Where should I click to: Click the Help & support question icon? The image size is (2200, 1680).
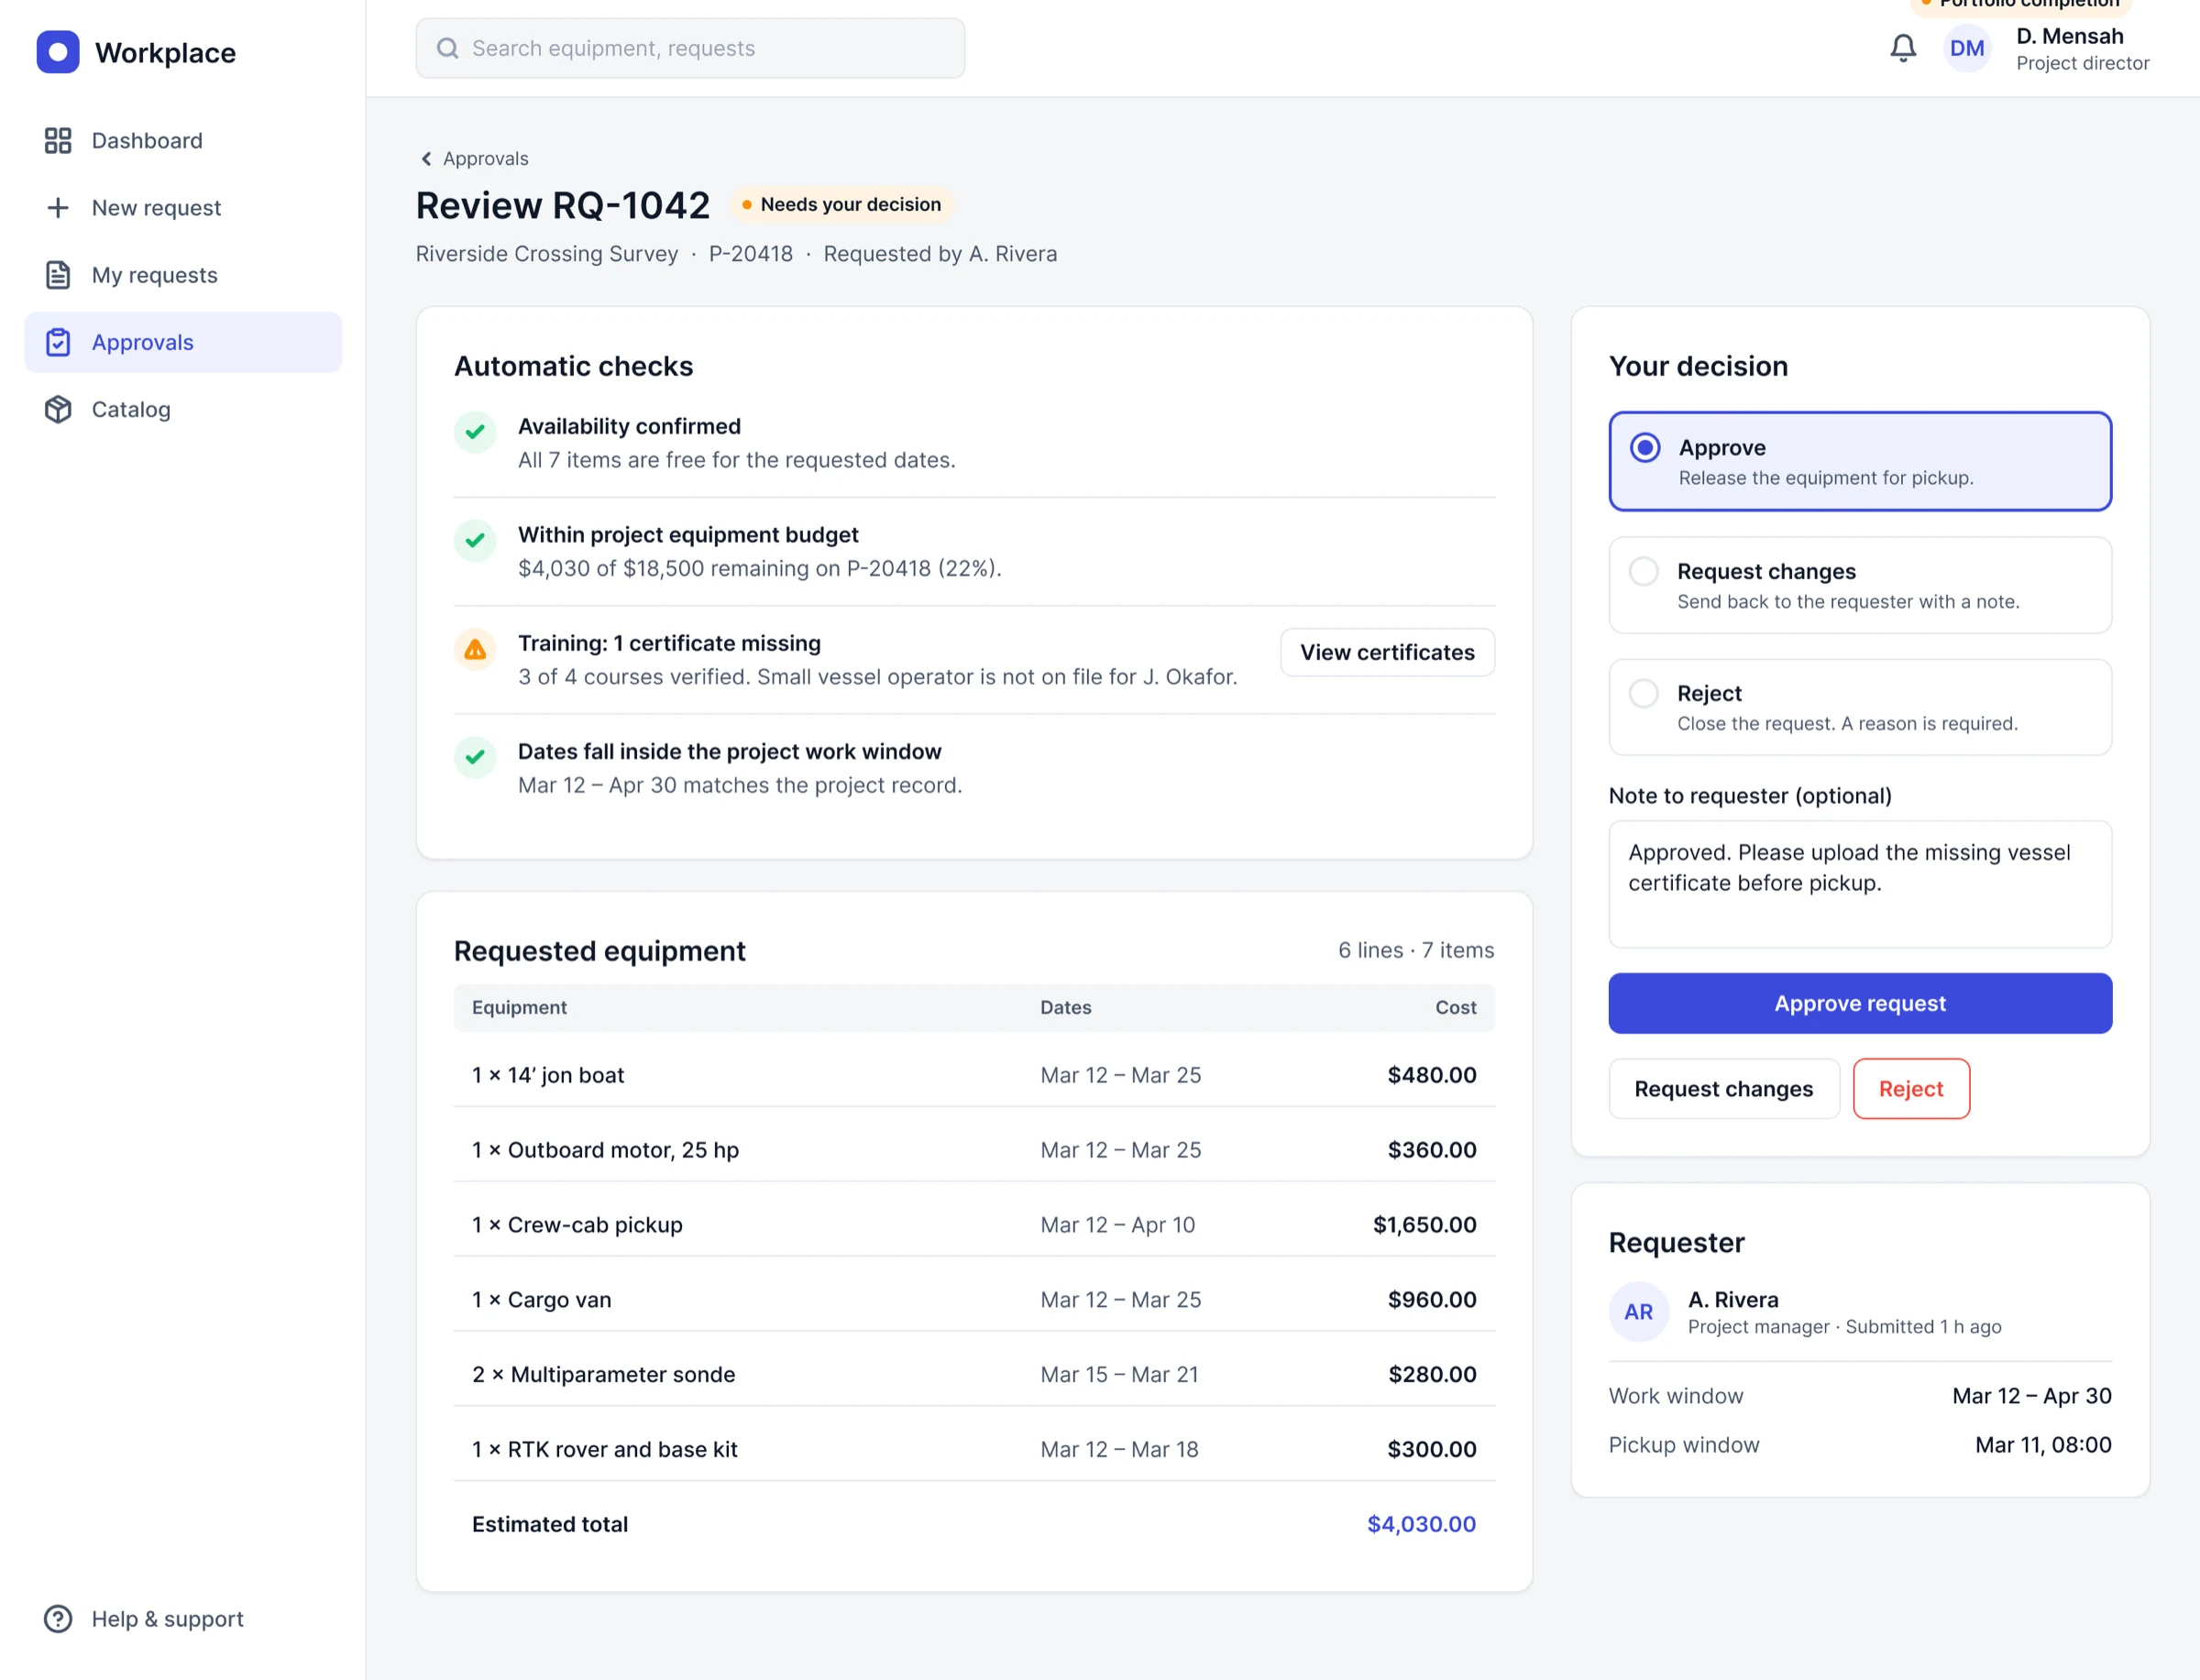click(58, 1619)
